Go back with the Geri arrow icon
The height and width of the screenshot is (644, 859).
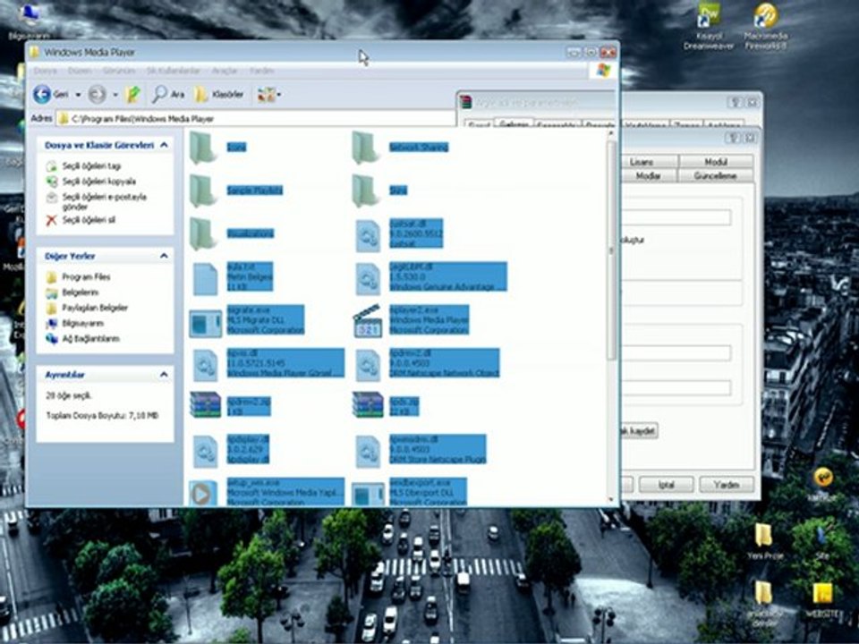[x=42, y=94]
